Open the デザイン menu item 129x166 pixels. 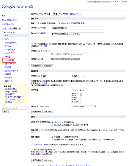point(7,57)
